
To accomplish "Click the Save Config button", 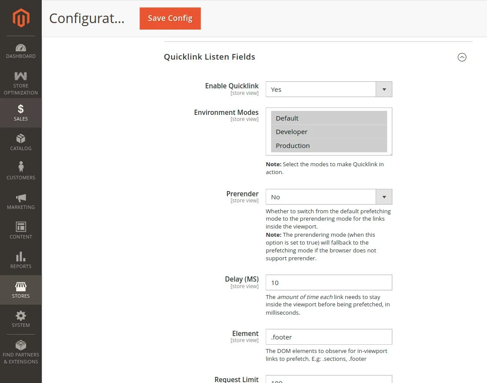I will [170, 18].
